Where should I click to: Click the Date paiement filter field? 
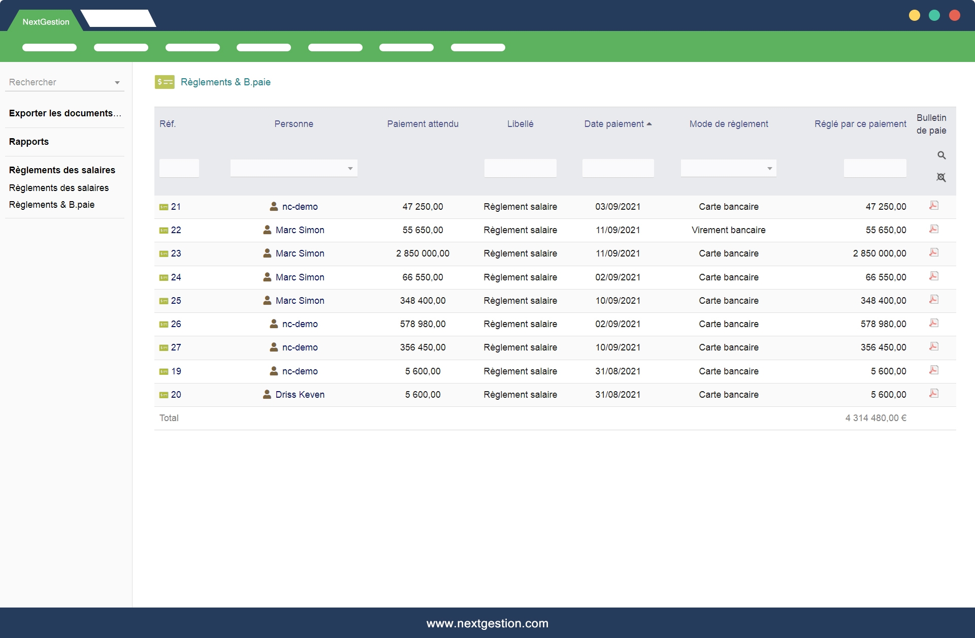617,168
